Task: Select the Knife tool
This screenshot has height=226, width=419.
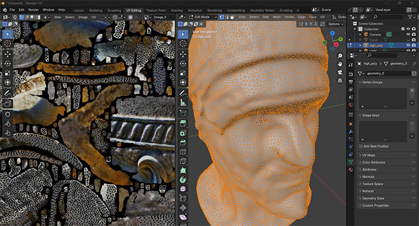Action: [183, 161]
